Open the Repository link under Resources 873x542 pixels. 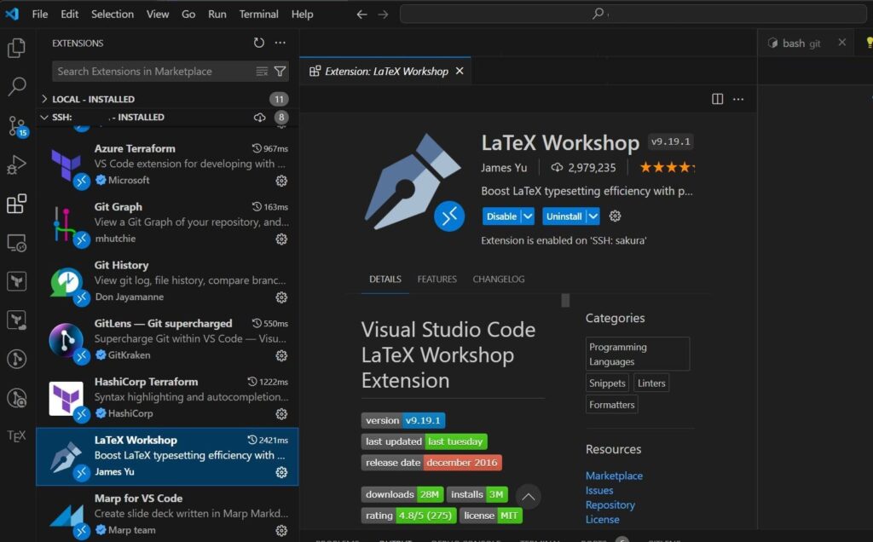[x=610, y=505]
